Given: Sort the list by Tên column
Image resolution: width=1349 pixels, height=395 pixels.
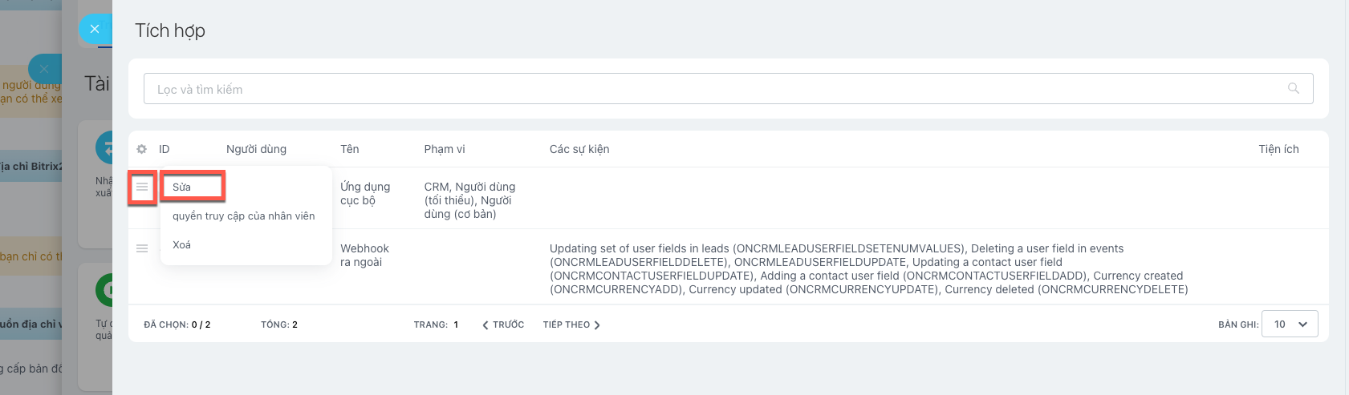Looking at the screenshot, I should [350, 150].
